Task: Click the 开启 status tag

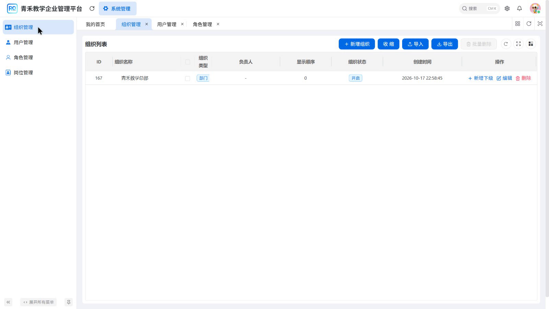Action: point(355,78)
